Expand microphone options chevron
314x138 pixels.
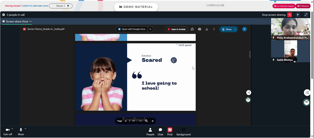pos(25,129)
